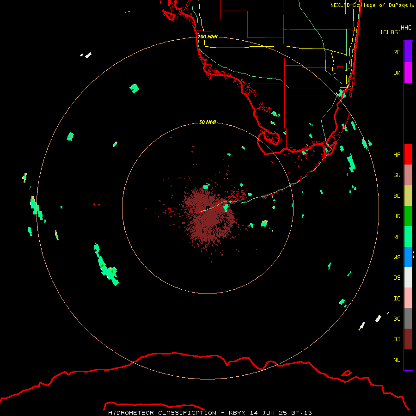Click the 14 JUN 25 date text
The image size is (416, 416).
click(269, 413)
